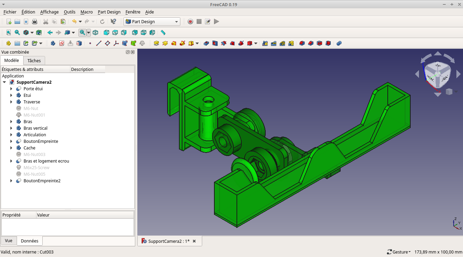The image size is (463, 257).
Task: Click the Pocket tool icon
Action: click(206, 43)
